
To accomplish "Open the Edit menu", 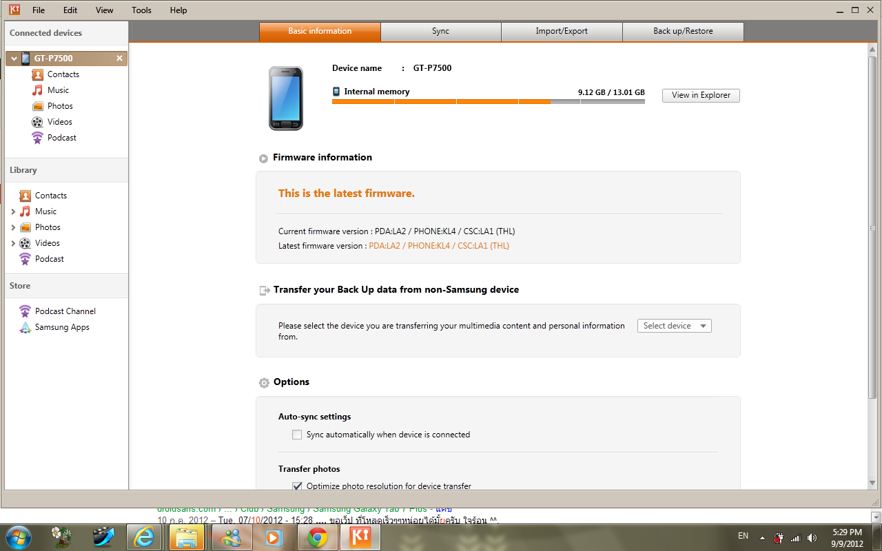I will coord(70,10).
